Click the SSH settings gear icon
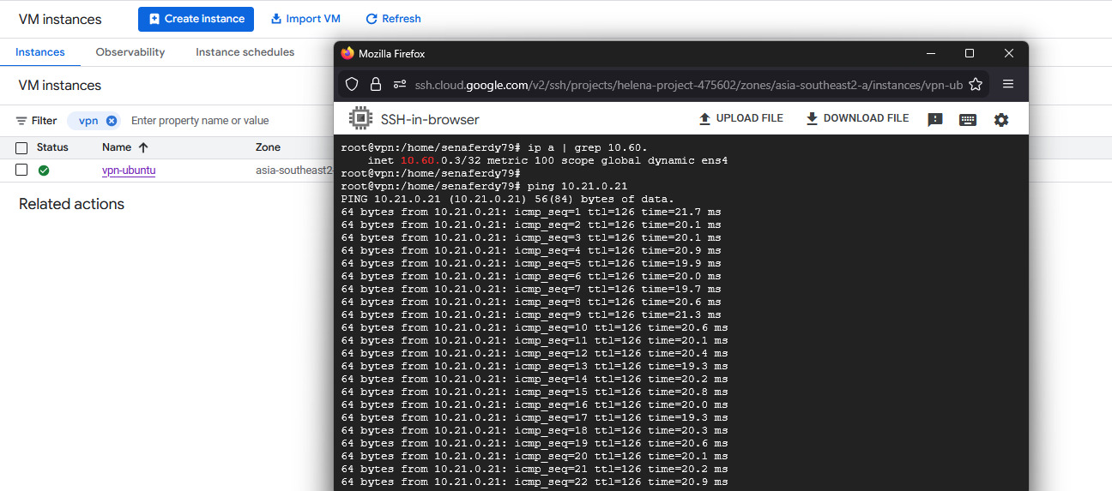 coord(1000,120)
